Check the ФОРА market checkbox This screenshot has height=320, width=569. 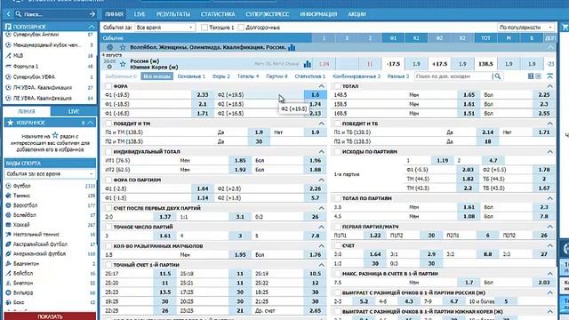(108, 86)
